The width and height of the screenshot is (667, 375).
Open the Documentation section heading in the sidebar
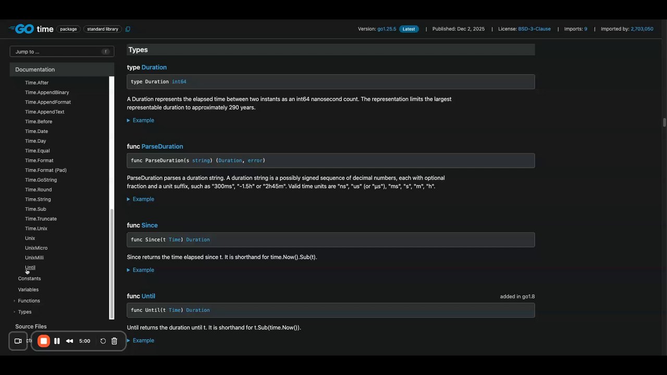click(62, 69)
